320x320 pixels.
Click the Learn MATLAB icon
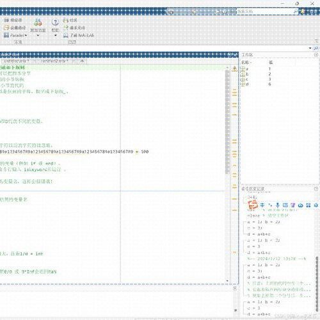[66, 35]
